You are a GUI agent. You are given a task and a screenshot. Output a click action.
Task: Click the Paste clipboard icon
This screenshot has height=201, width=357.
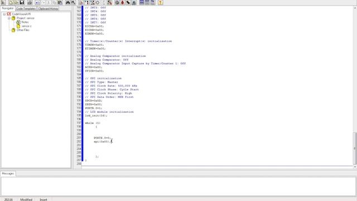pos(60,2)
